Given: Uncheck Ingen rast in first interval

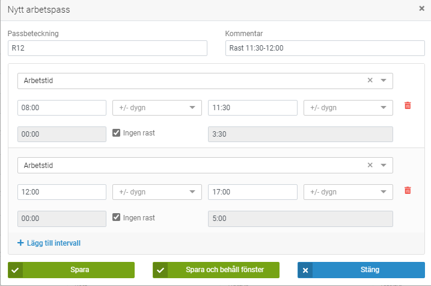Looking at the screenshot, I should point(117,133).
